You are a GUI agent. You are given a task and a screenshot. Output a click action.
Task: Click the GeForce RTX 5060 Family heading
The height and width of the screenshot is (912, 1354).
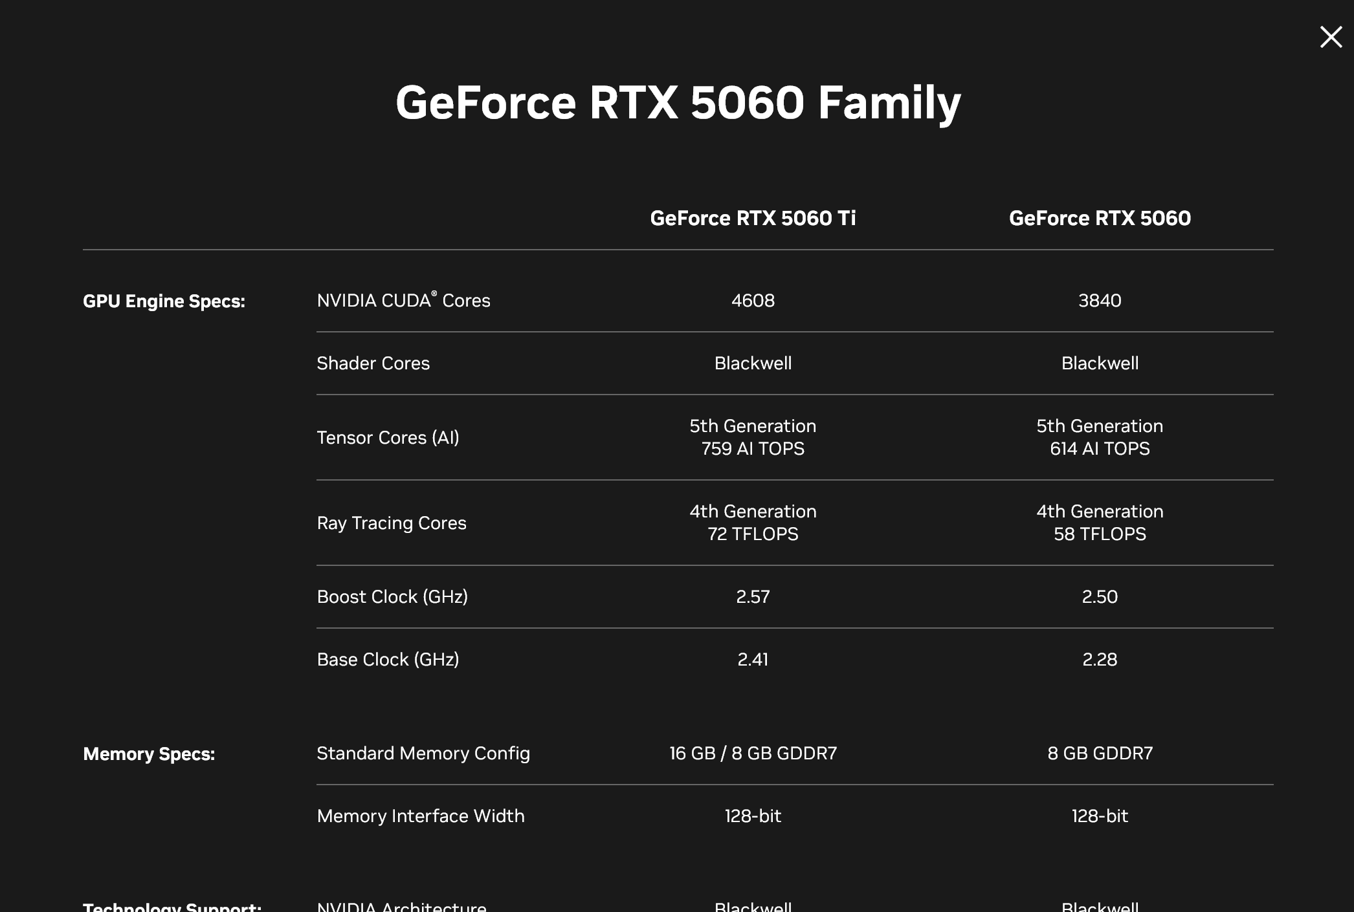pos(678,102)
